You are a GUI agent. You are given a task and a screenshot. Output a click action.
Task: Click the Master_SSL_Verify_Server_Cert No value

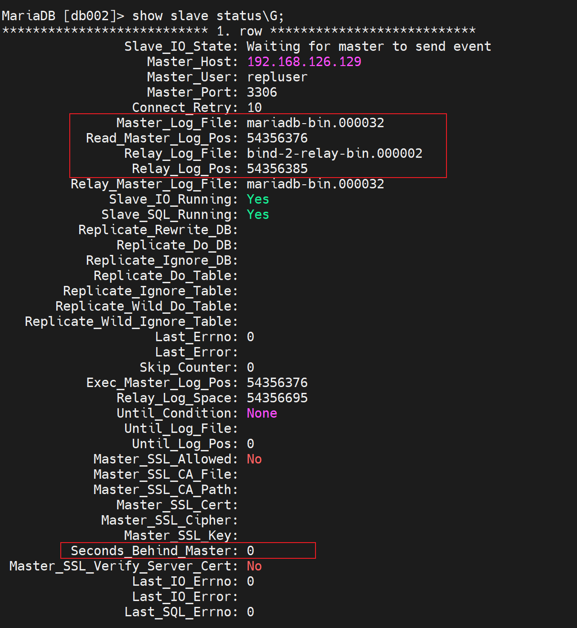(x=254, y=566)
